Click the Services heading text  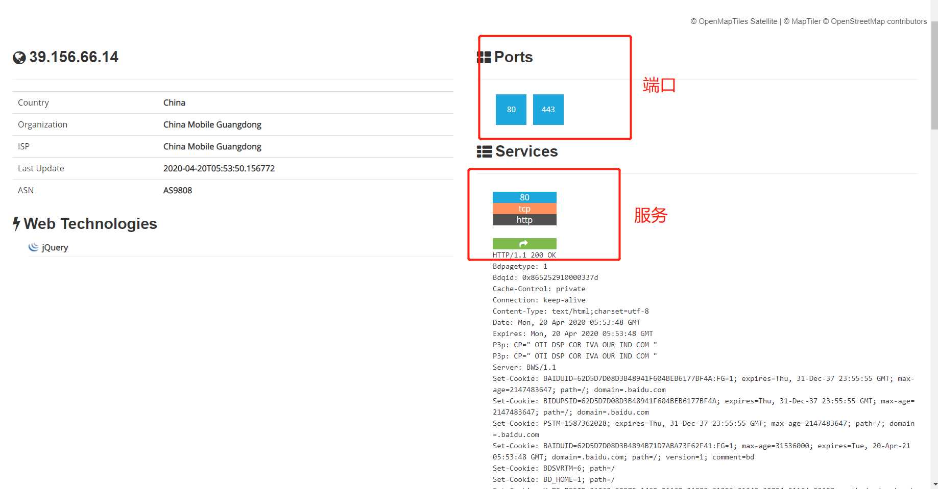(526, 151)
